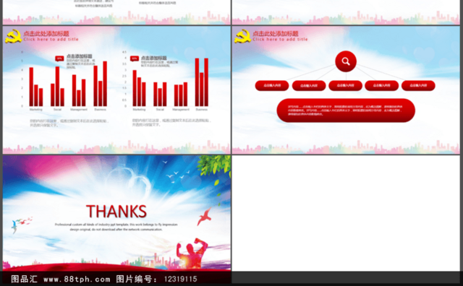The height and width of the screenshot is (286, 463).
Task: Select the 点击此处添加标题 title on the bar chart slide
Action: pyautogui.click(x=46, y=34)
